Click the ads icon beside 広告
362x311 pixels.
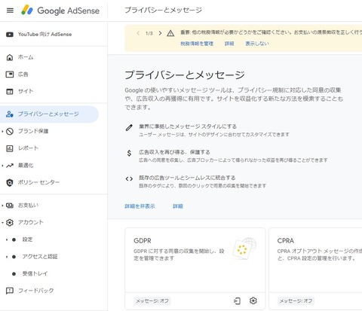10,75
